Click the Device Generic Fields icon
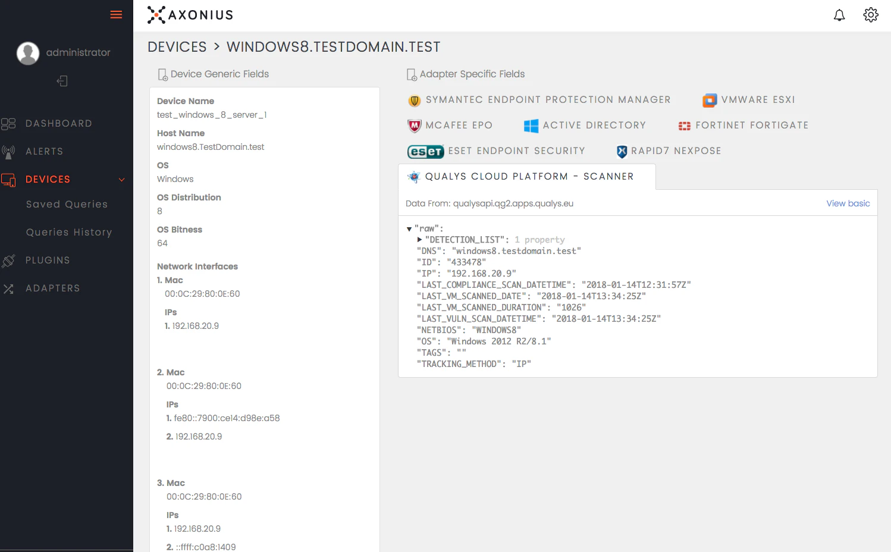 click(x=162, y=74)
